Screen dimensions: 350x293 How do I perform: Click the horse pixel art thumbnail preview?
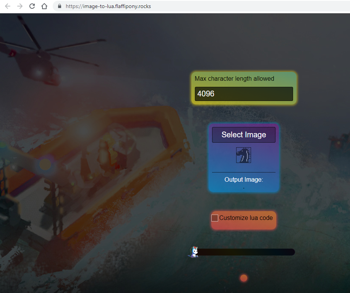click(243, 155)
